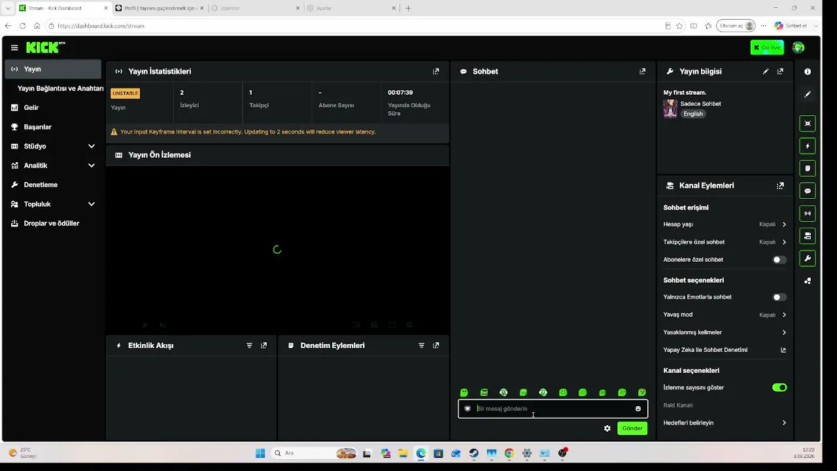The image size is (837, 471).
Task: Open the hamburger menu beside the Kick logo
Action: (x=14, y=48)
